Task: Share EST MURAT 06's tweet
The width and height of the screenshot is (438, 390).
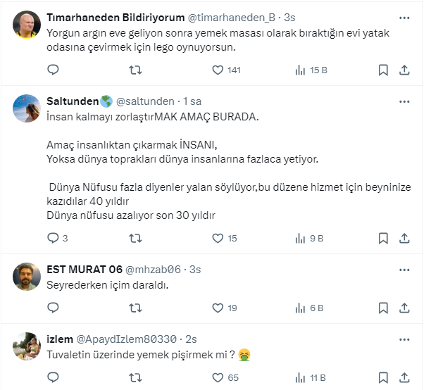Action: (x=404, y=308)
